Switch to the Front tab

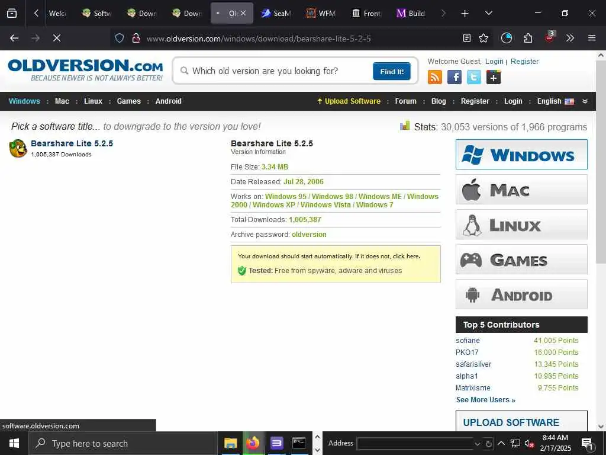point(366,13)
